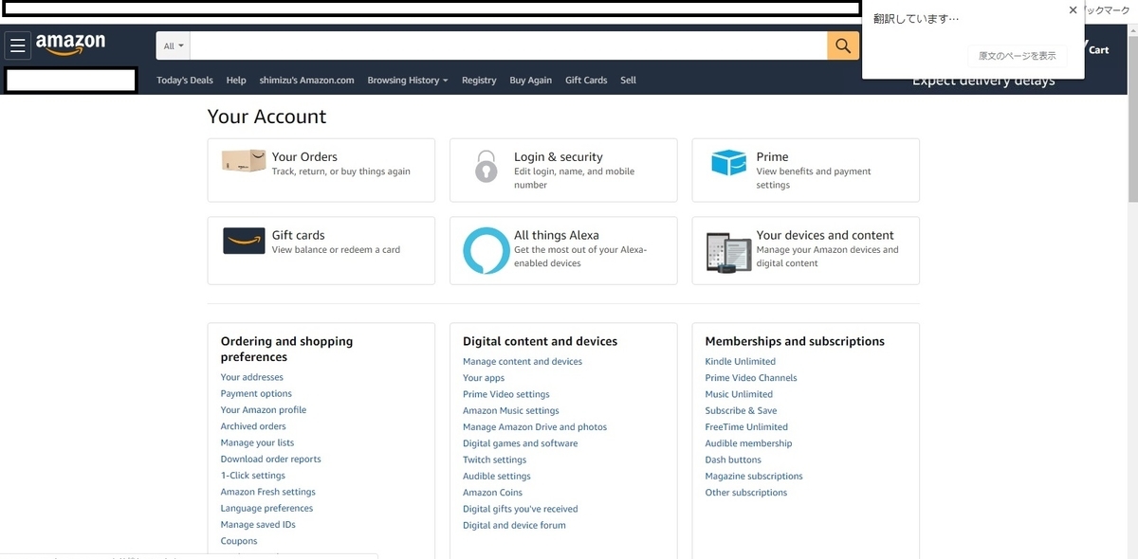
Task: Open Your devices and content title
Action: point(825,235)
